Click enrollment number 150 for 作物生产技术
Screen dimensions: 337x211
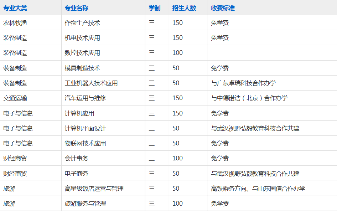coord(177,23)
